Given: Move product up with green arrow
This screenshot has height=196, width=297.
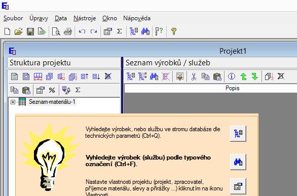Looking at the screenshot, I should 243,76.
